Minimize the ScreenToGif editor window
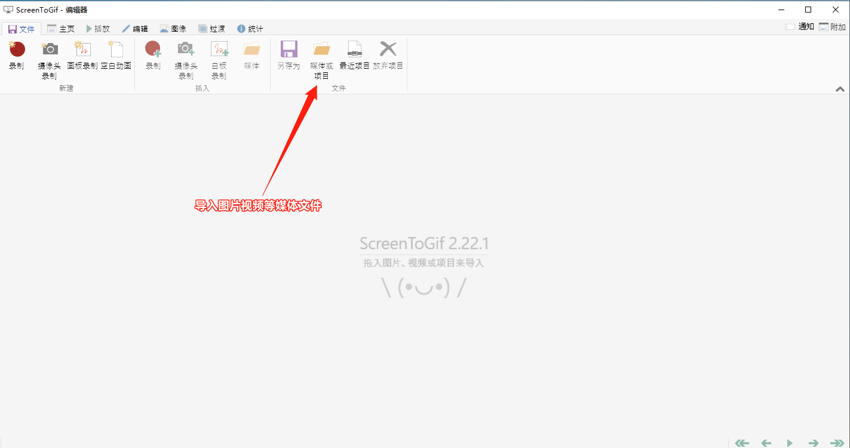Screen dimensions: 850x448 point(781,9)
